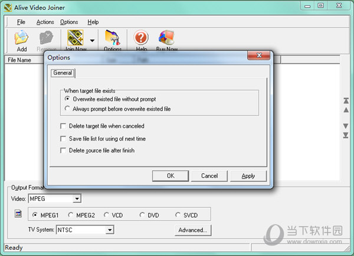The image size is (354, 256).
Task: Maximize the Alive Video Joiner window
Action: [x=320, y=6]
